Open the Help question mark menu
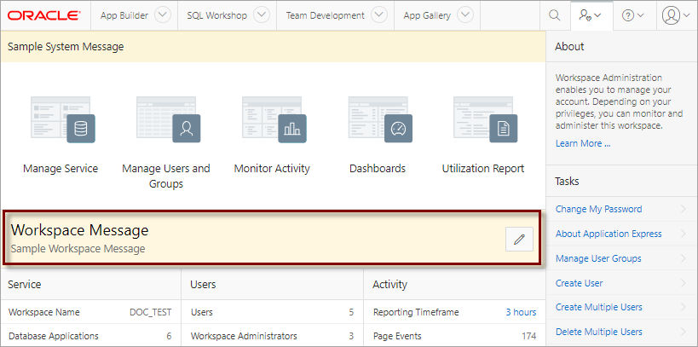Viewport: 698px width, 347px height. [633, 15]
